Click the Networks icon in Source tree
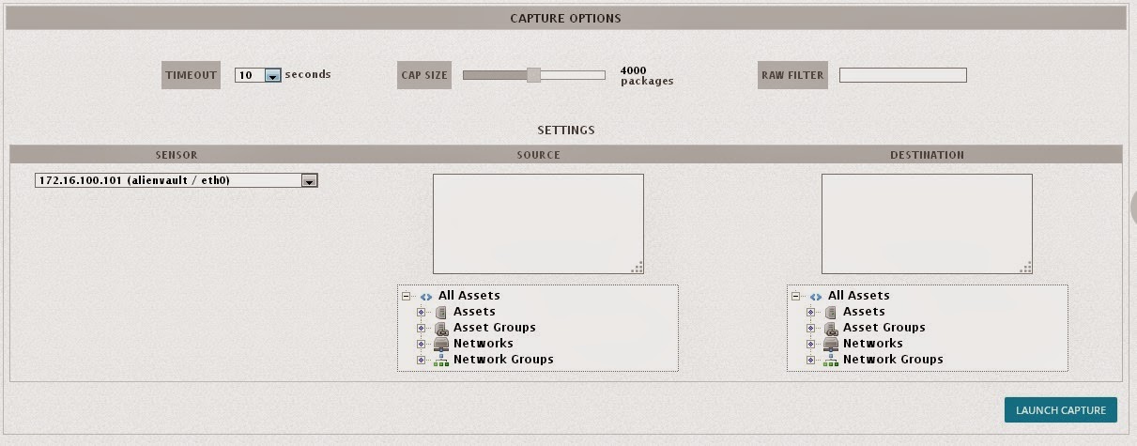 [441, 344]
